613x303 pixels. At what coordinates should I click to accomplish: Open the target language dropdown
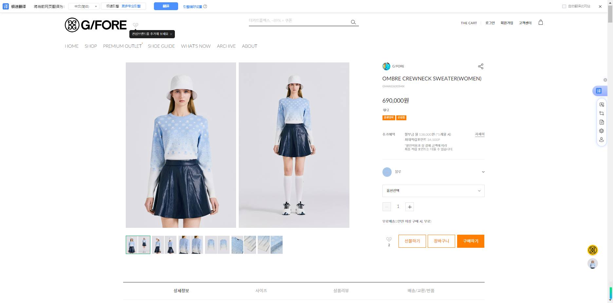click(84, 6)
